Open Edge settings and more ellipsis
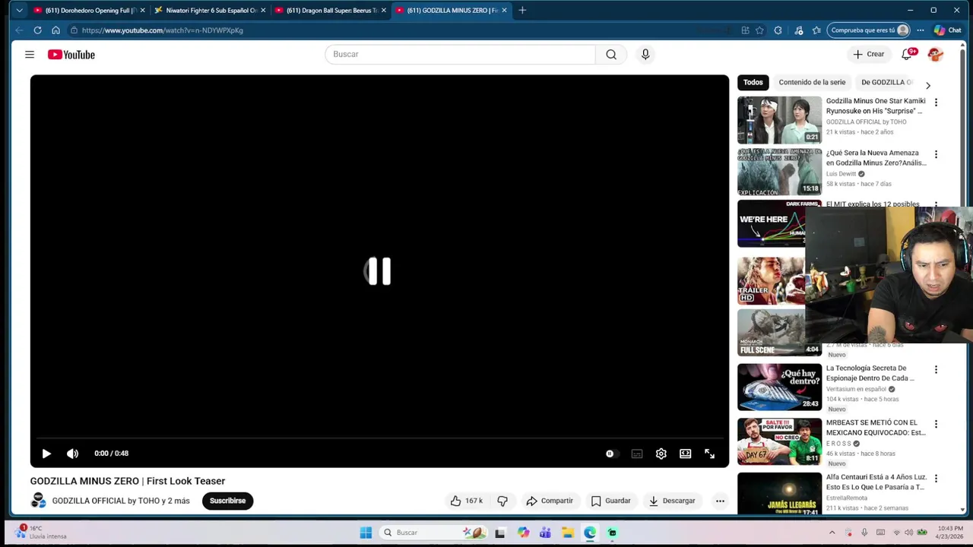This screenshot has width=973, height=547. [921, 30]
